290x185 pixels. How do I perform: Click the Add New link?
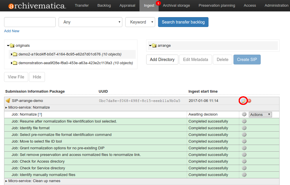[x=12, y=31]
